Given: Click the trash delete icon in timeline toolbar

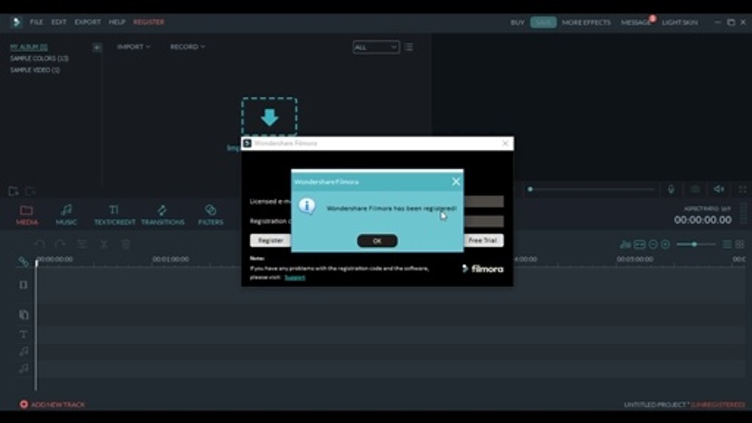Looking at the screenshot, I should click(x=125, y=244).
